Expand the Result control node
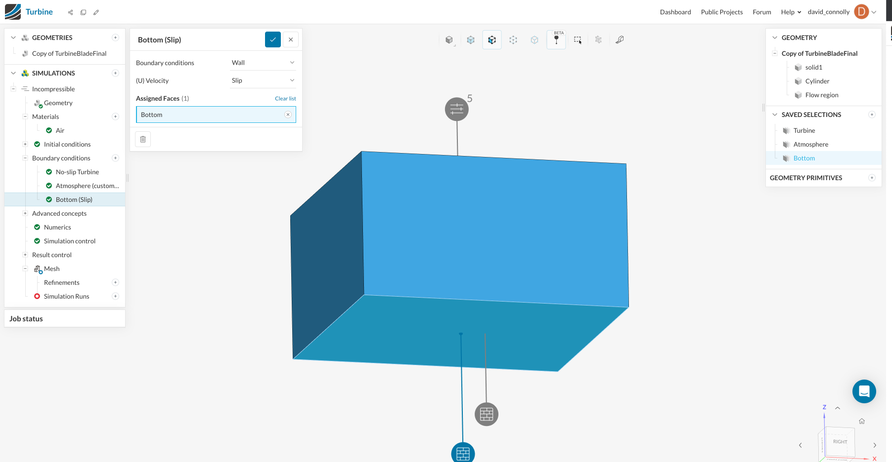892x462 pixels. pos(25,255)
